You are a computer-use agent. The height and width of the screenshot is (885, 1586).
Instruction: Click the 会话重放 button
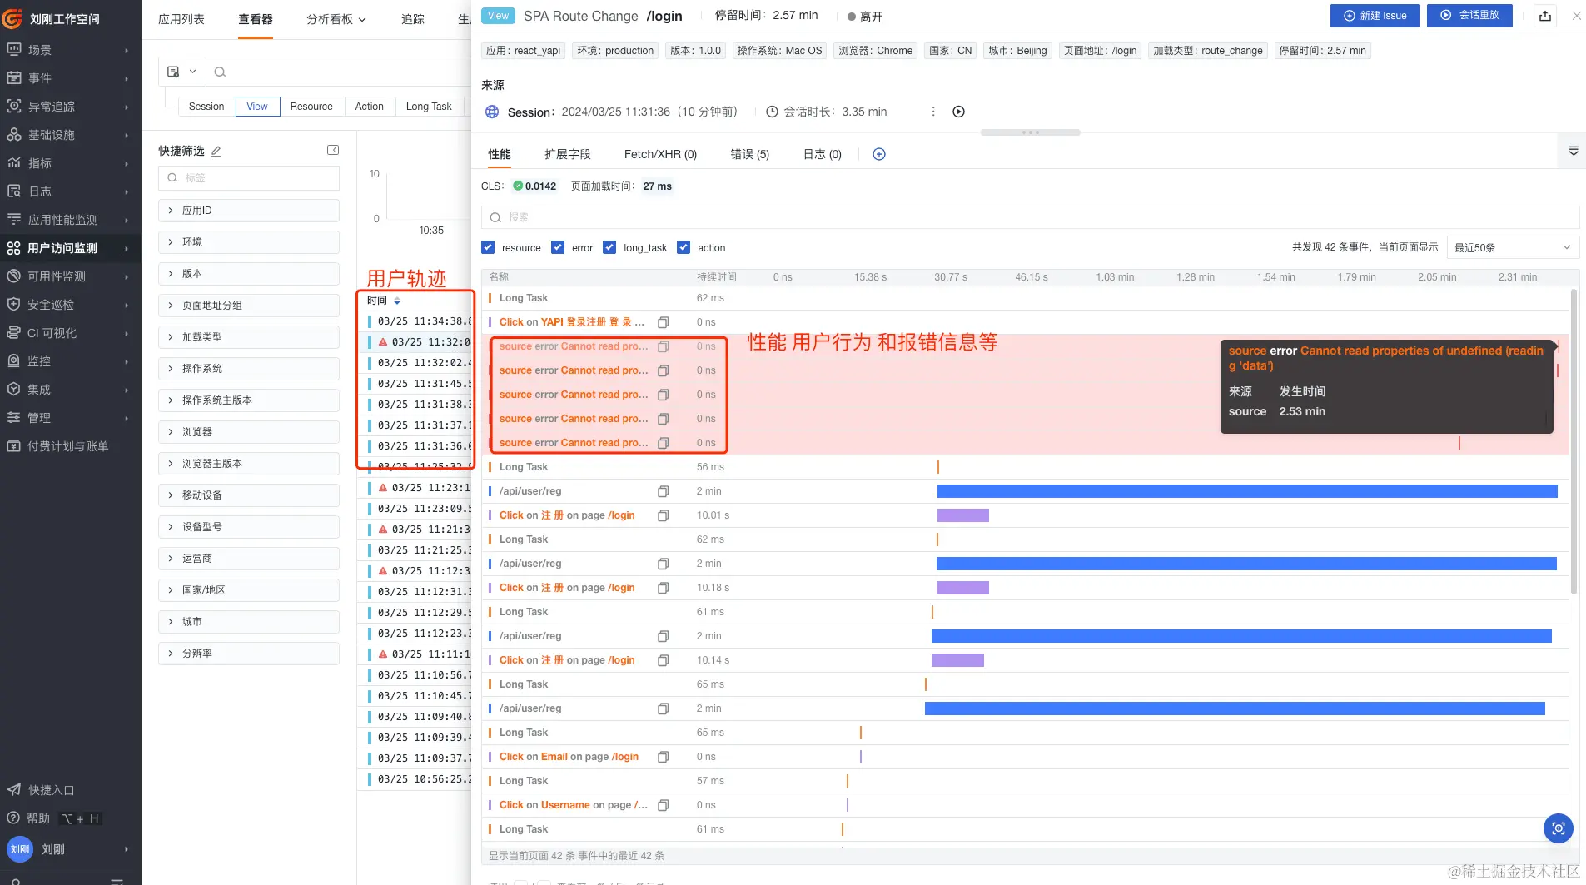(1469, 16)
